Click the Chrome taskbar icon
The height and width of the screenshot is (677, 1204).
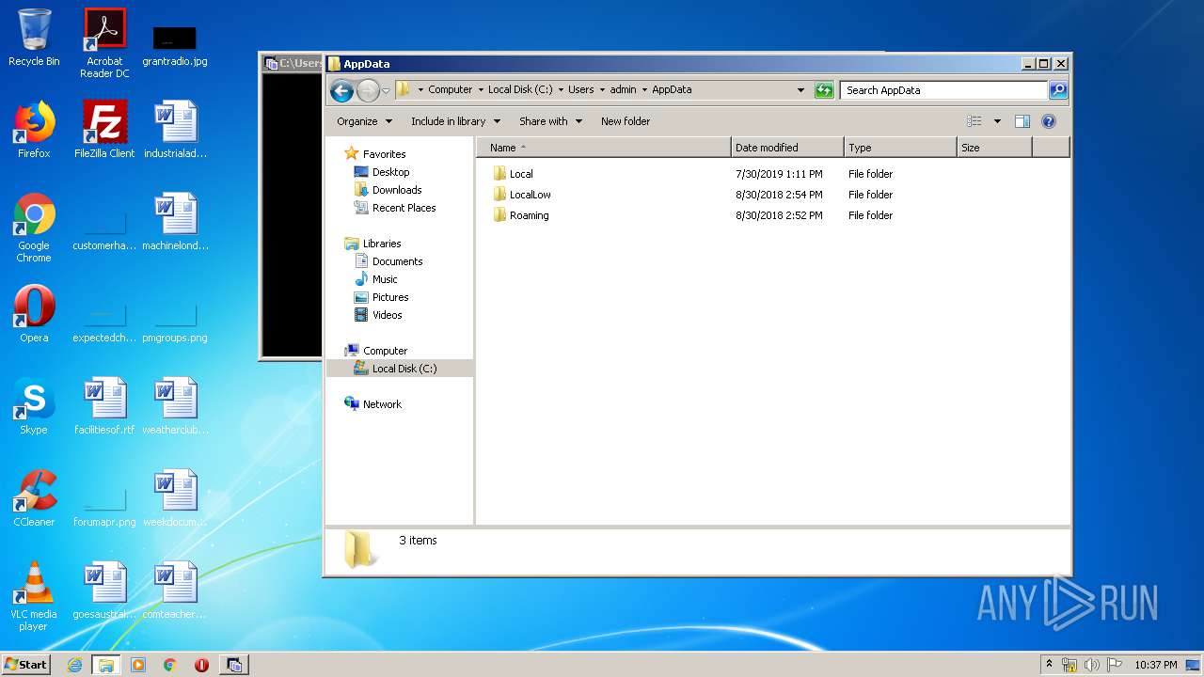point(169,665)
